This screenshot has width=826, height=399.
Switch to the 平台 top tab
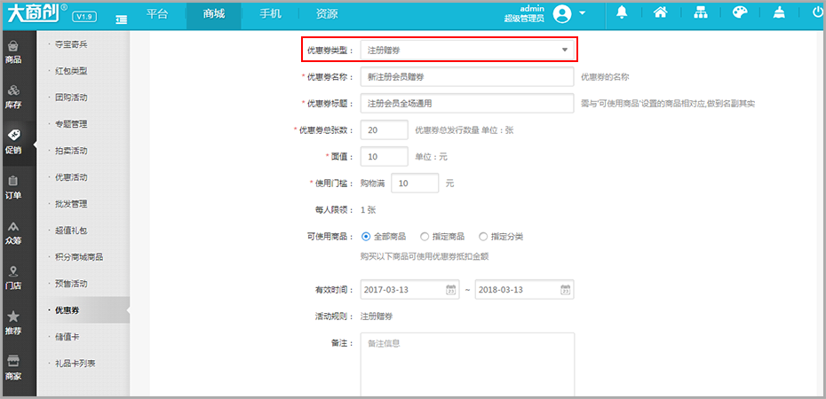[157, 15]
